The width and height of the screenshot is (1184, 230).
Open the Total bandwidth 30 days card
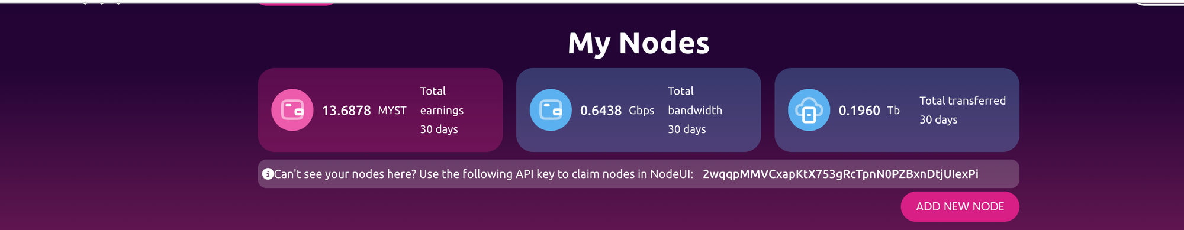(x=638, y=110)
